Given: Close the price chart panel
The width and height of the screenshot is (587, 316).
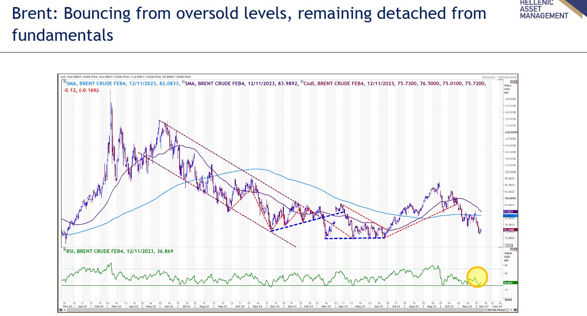Looking at the screenshot, I should pyautogui.click(x=516, y=82).
